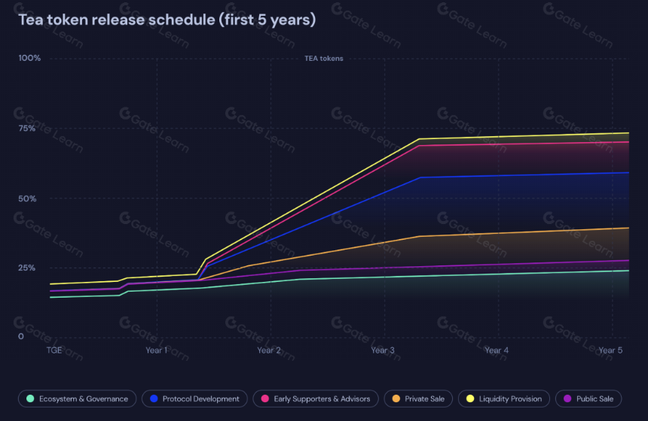Screen dimensions: 648x421
Task: Toggle the Private Sale legend pill
Action: tap(418, 398)
